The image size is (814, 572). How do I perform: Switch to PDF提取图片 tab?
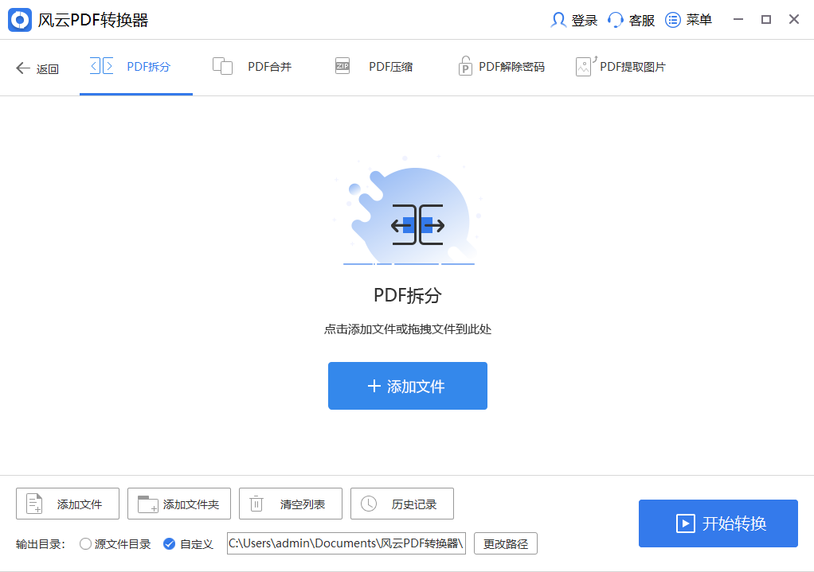[632, 67]
